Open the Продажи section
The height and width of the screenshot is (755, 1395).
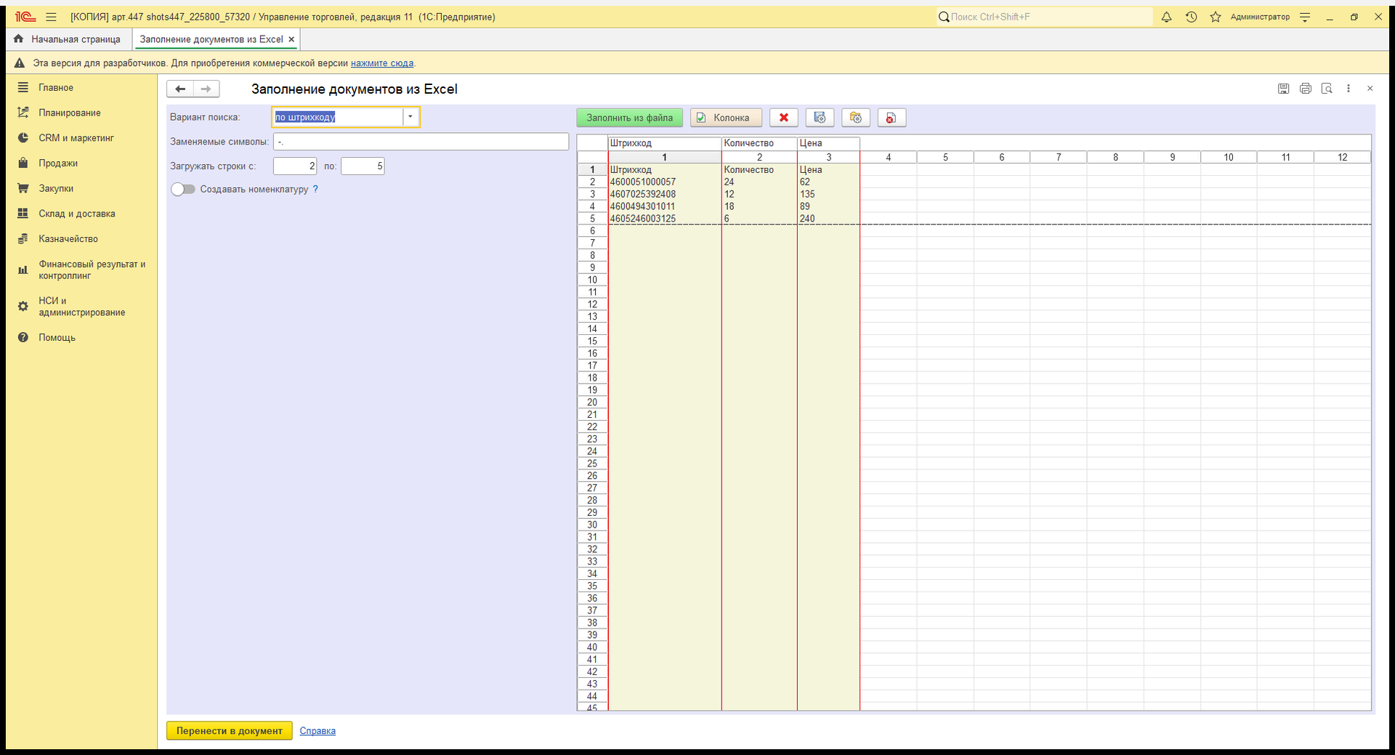[58, 163]
